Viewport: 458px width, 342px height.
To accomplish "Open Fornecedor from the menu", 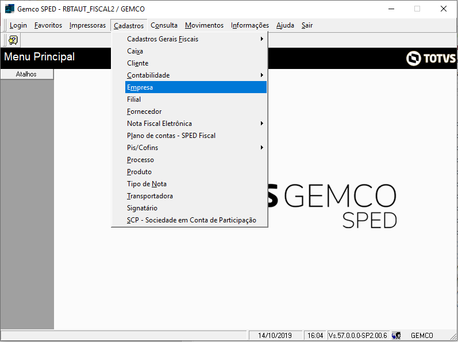I will pyautogui.click(x=196, y=112).
